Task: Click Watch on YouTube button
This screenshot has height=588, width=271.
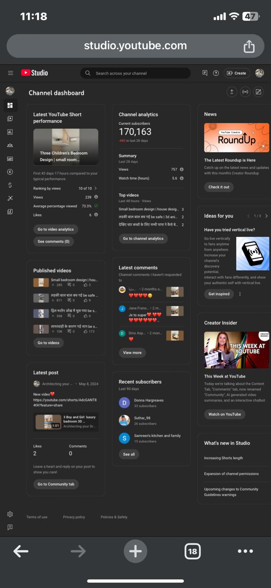Action: [x=225, y=414]
